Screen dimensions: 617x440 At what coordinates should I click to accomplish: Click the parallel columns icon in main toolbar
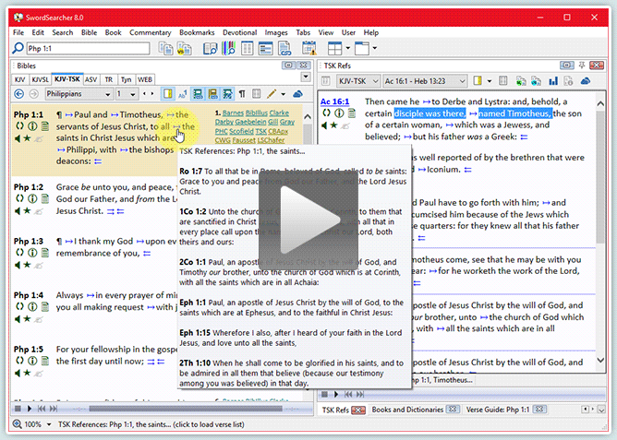248,48
